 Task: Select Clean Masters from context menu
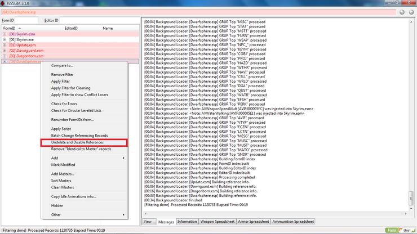tap(63, 187)
